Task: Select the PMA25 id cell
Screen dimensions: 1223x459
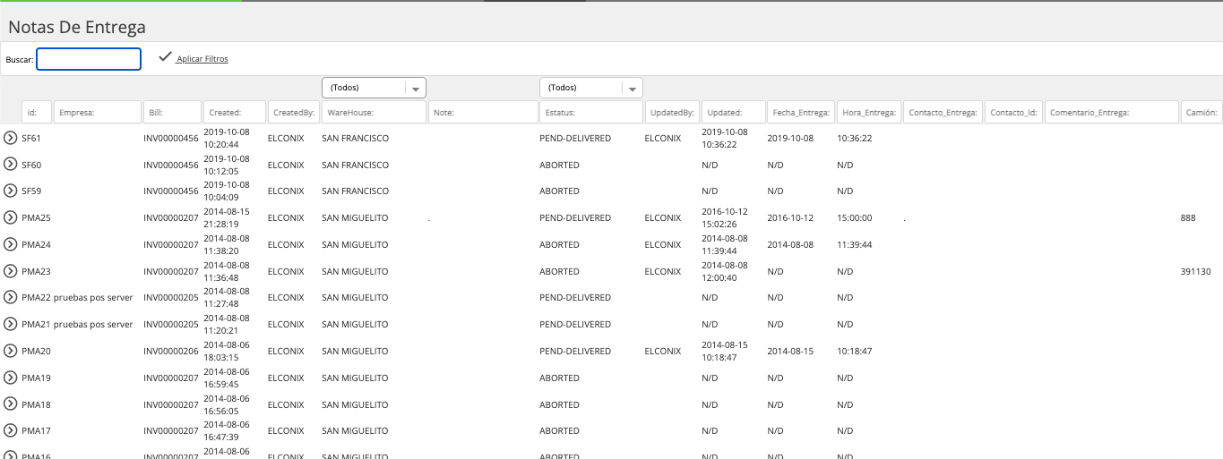Action: pos(36,217)
